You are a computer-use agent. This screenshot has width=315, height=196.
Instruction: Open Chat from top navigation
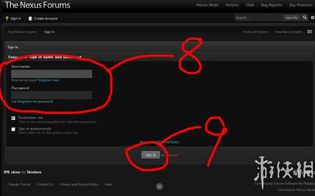point(250,5)
